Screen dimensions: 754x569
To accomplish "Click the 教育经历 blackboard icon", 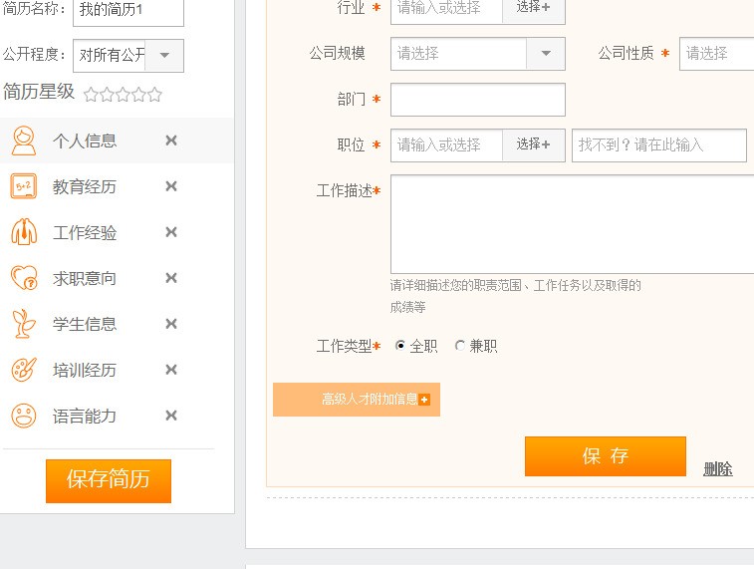I will (23, 186).
